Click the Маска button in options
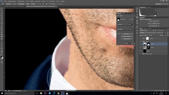169x95 pixels. point(28,4)
